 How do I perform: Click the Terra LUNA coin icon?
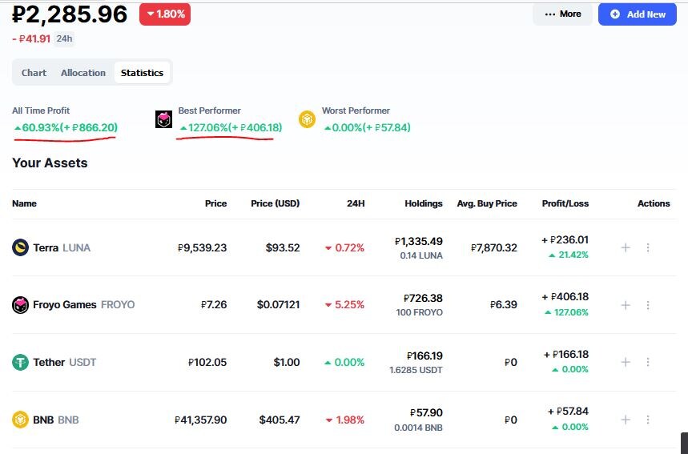(x=20, y=247)
